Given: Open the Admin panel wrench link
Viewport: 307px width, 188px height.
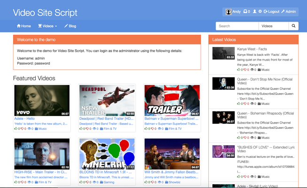Looking at the screenshot, I should (289, 12).
